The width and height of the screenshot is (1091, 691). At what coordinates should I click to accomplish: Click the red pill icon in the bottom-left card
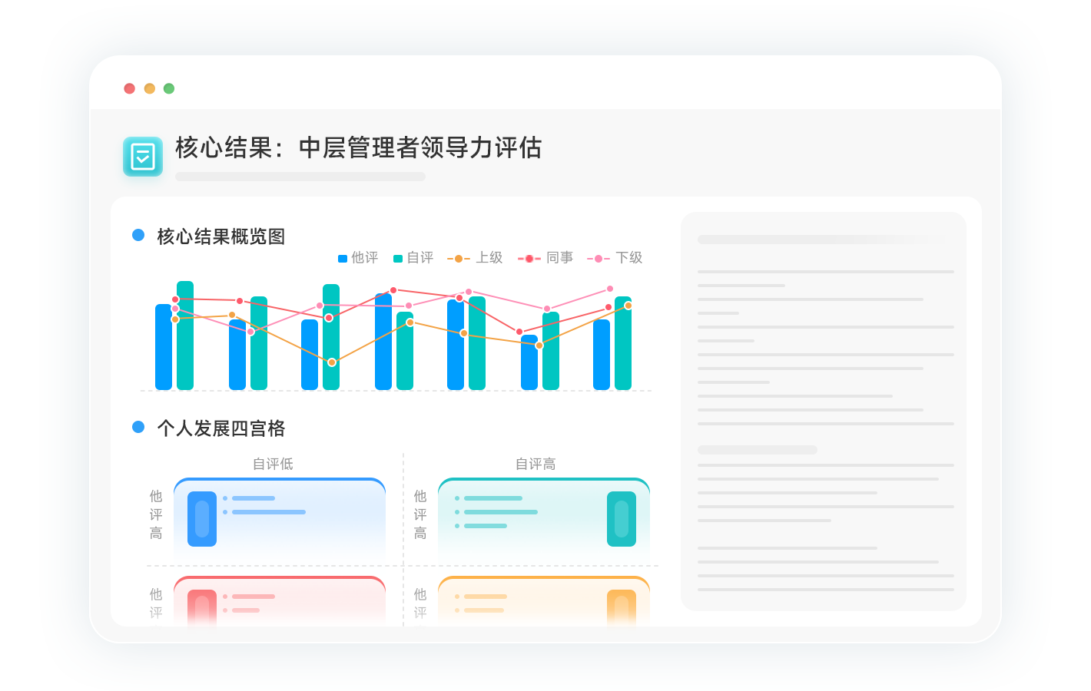202,607
